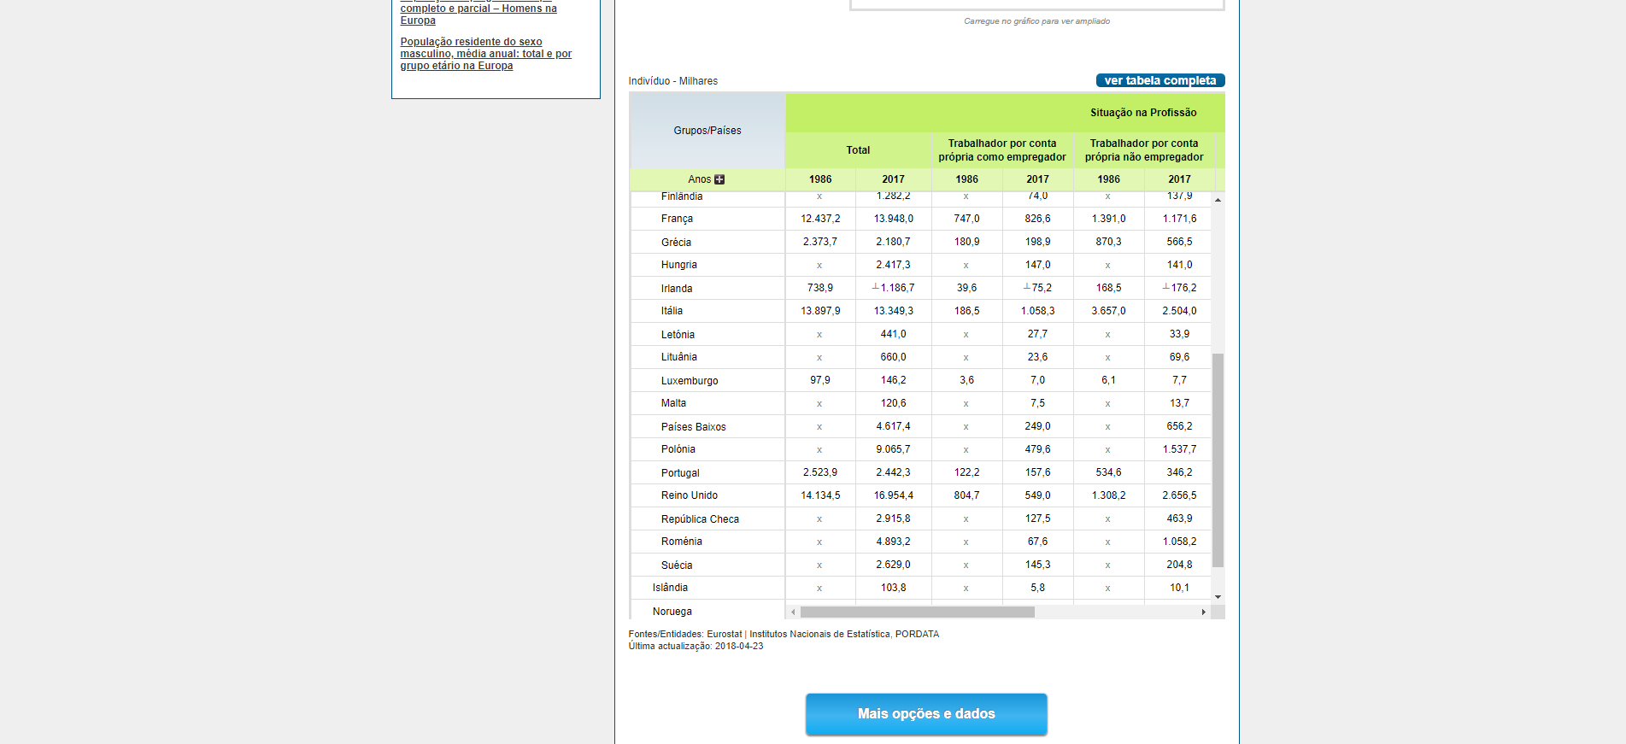
Task: Click the horizontal scroll left arrow
Action: 793,612
